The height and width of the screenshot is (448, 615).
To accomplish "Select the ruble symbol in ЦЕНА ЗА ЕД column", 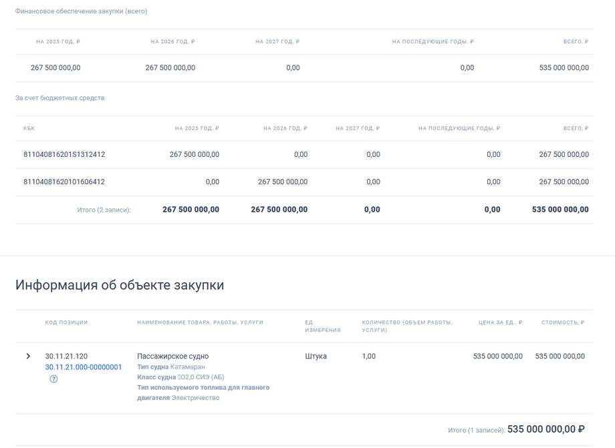I will (x=521, y=322).
